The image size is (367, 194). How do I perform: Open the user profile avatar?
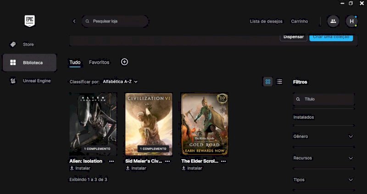[352, 21]
